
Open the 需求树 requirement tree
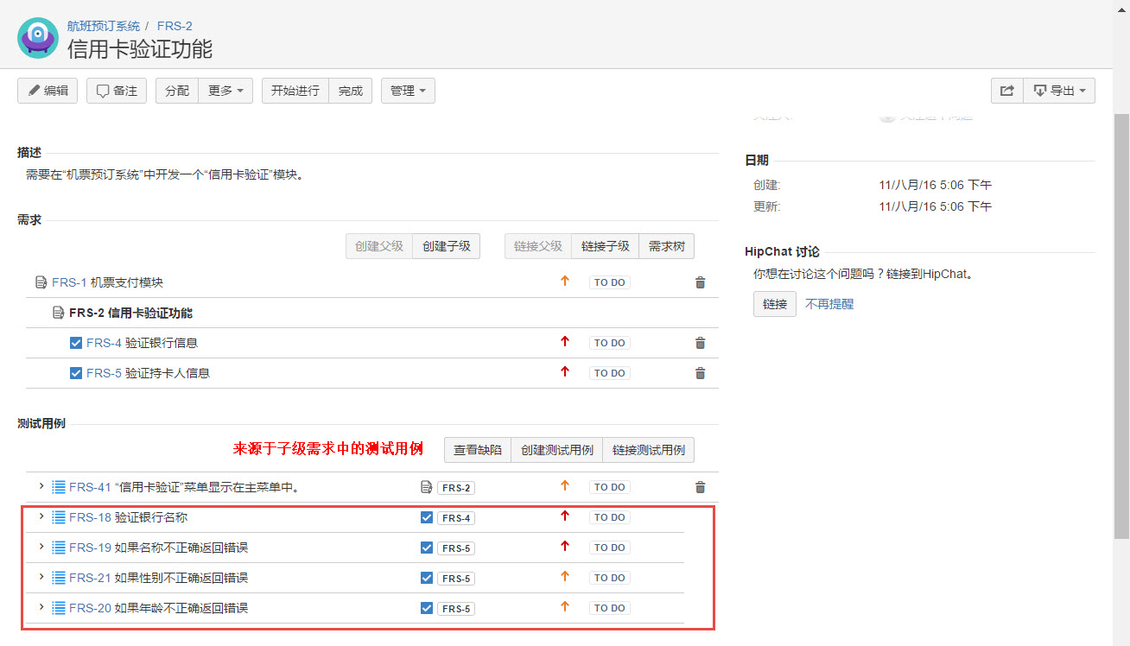point(667,246)
